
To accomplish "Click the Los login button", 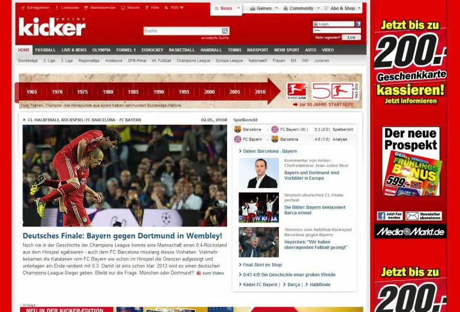I will tap(351, 37).
